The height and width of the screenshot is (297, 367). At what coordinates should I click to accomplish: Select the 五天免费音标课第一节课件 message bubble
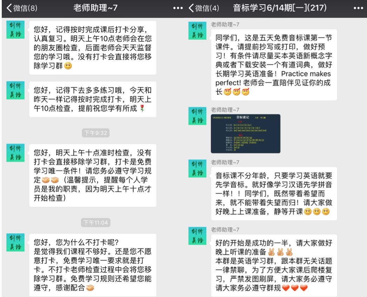pos(274,65)
